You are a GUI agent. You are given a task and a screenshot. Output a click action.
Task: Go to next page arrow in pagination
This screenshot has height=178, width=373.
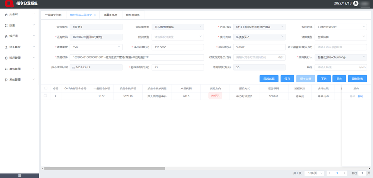[x=344, y=173]
